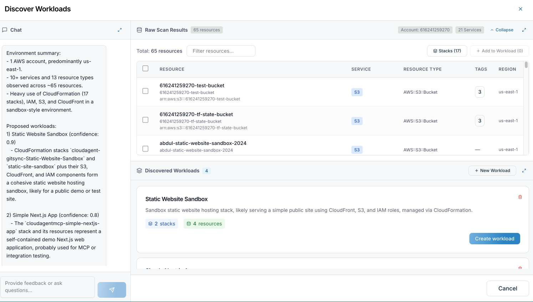Click the S3 service badge on test-bucket row
Image resolution: width=533 pixels, height=302 pixels.
click(356, 92)
